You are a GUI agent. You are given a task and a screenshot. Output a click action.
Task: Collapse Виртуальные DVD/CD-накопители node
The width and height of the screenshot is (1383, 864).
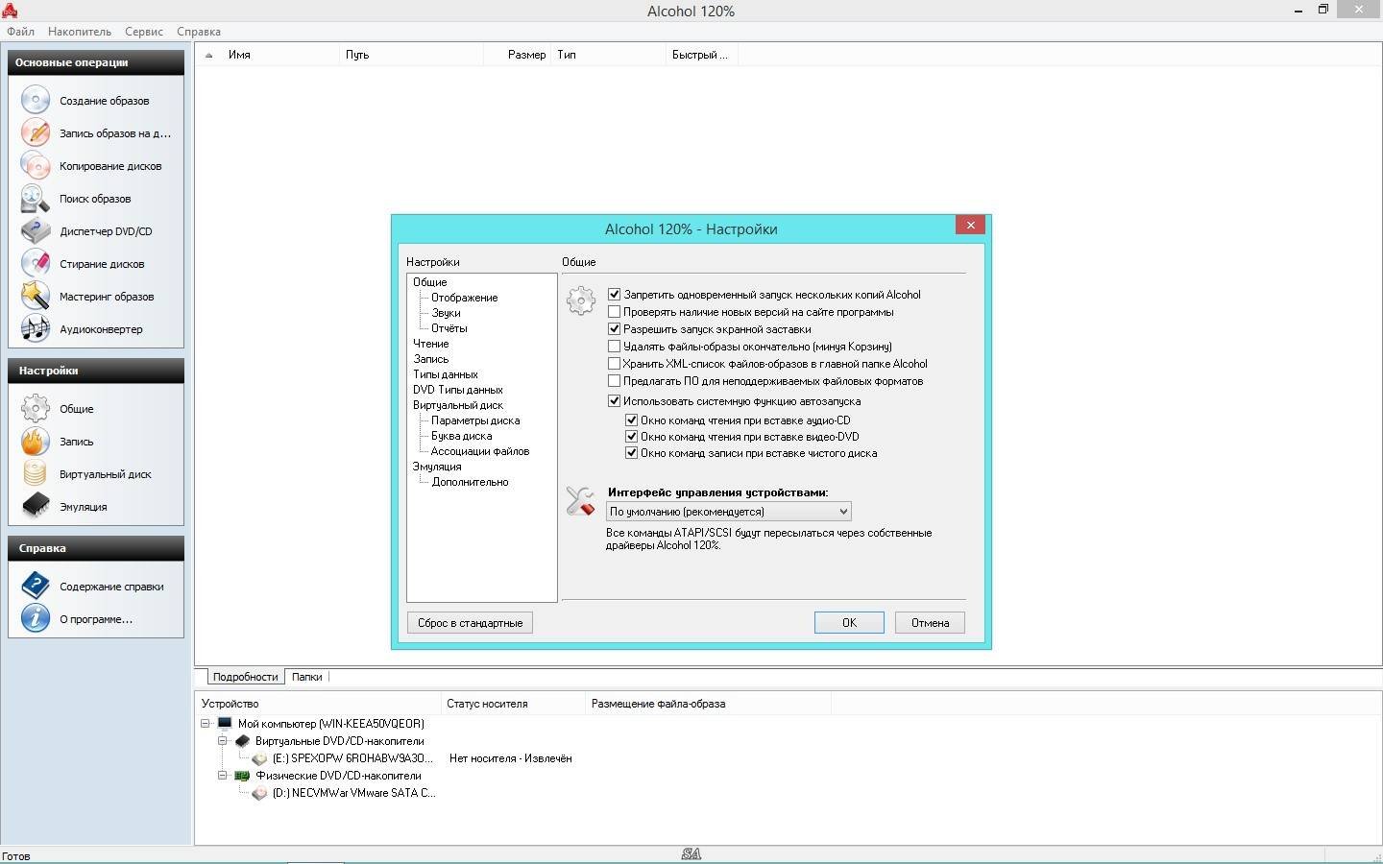[x=223, y=741]
